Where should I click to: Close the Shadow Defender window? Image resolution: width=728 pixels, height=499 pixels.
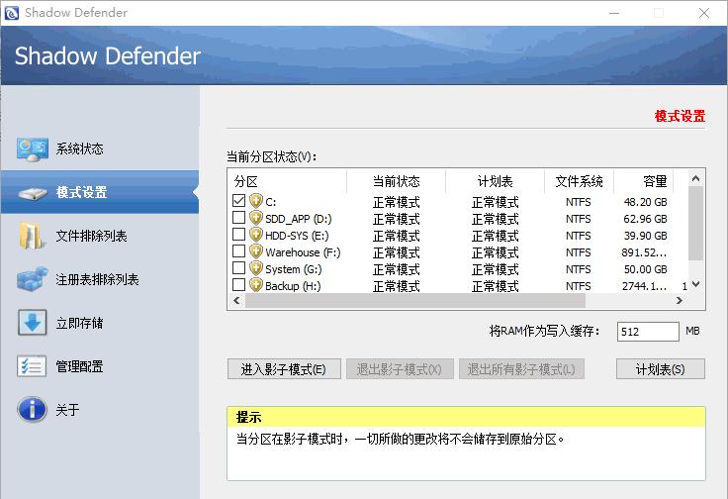pos(704,13)
